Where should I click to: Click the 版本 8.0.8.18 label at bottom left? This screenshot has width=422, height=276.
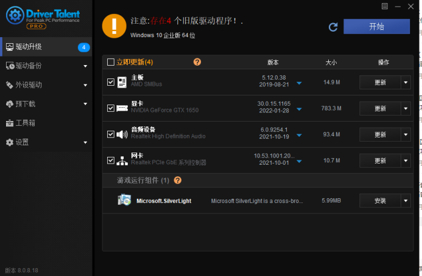(21, 270)
